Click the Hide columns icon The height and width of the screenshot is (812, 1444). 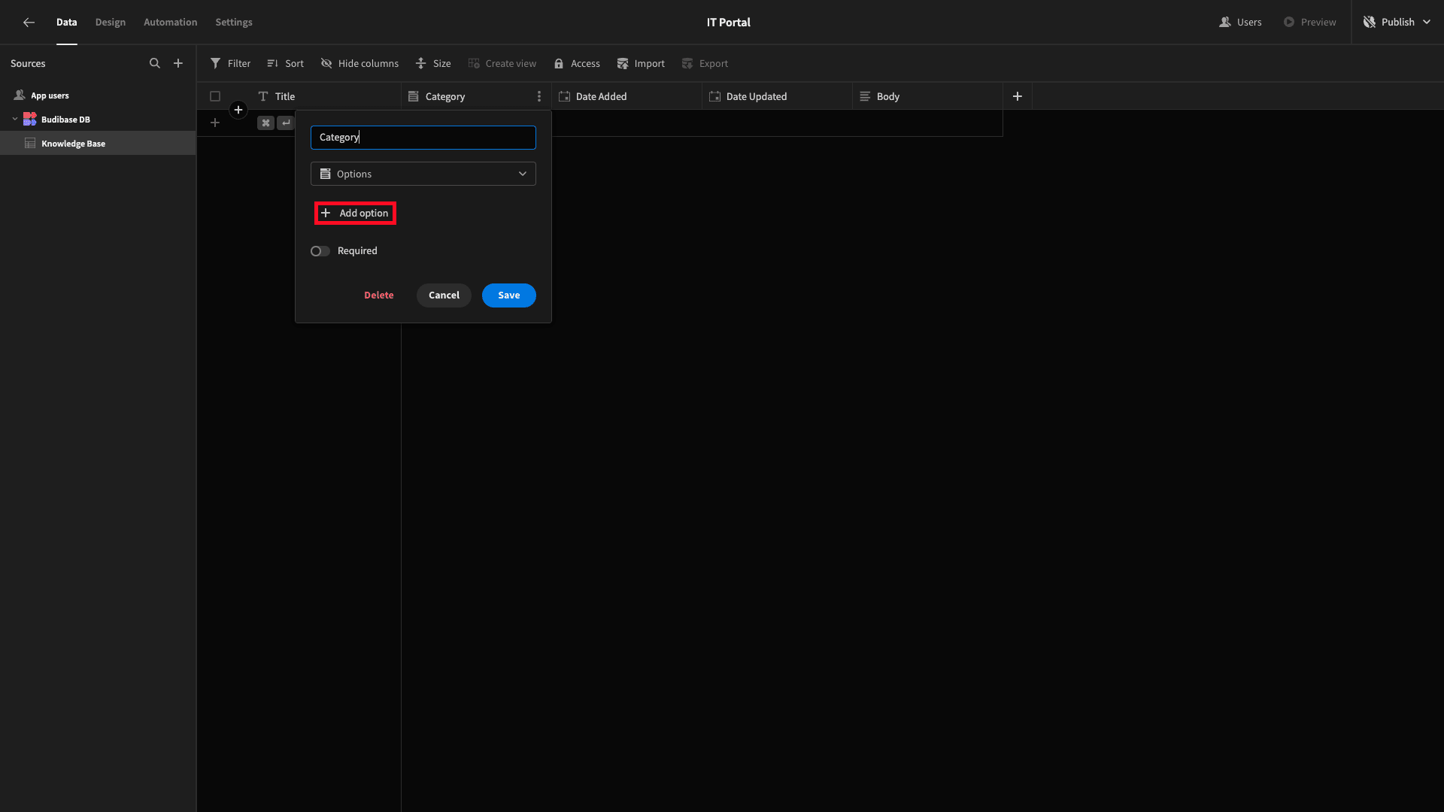(327, 62)
